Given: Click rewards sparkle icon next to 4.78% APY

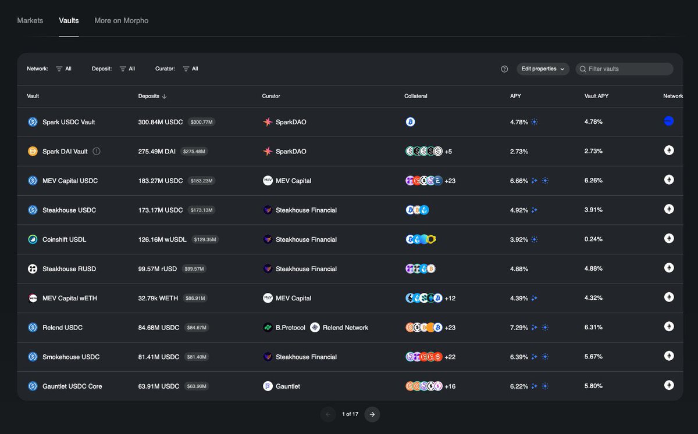Looking at the screenshot, I should pos(535,122).
